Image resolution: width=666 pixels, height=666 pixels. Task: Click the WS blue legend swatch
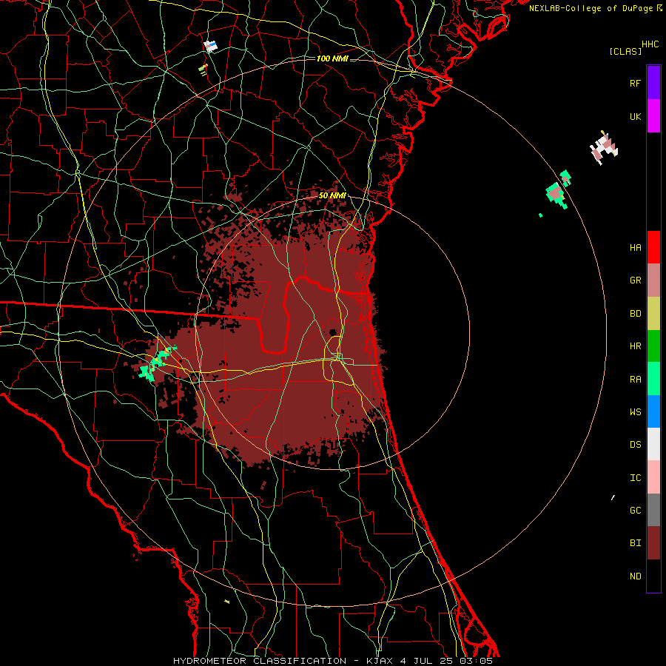[653, 411]
